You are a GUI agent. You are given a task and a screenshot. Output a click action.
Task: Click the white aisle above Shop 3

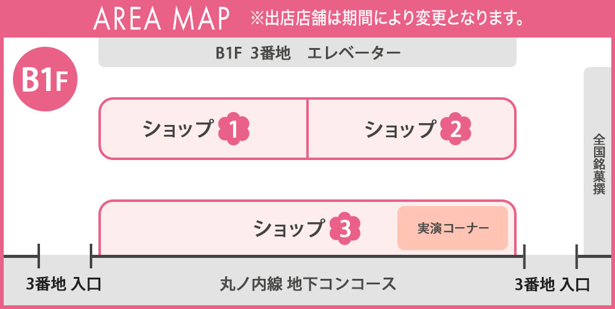307,179
